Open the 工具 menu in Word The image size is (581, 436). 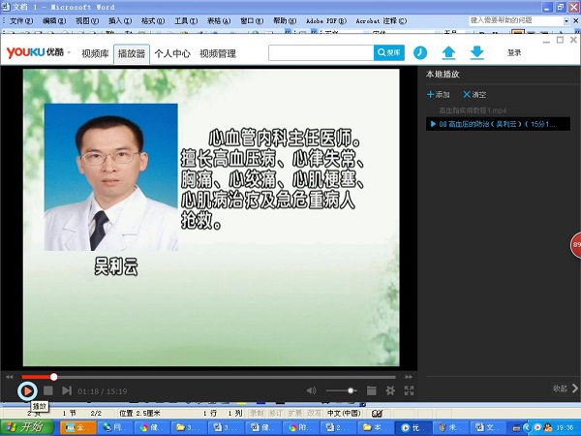click(x=186, y=20)
